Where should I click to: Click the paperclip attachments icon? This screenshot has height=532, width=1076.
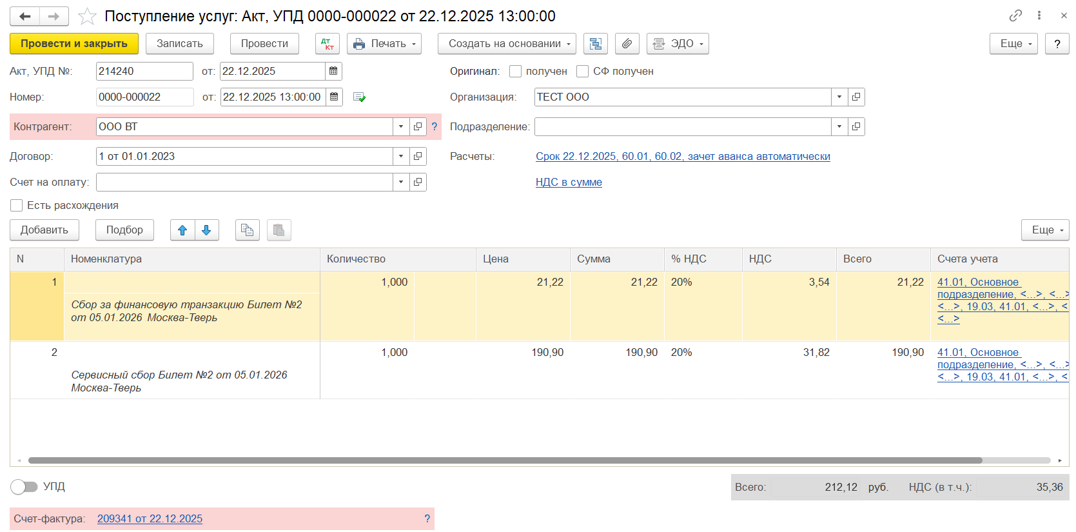click(x=627, y=44)
